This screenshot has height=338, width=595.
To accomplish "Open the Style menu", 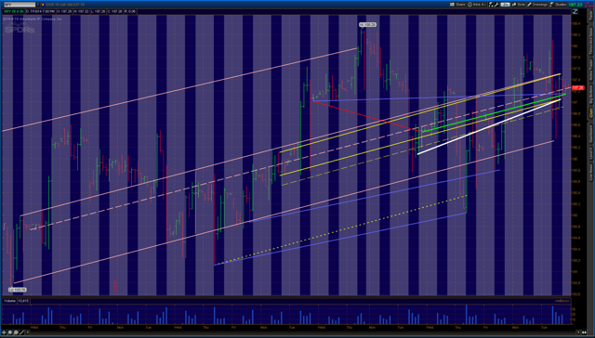I will click(519, 5).
